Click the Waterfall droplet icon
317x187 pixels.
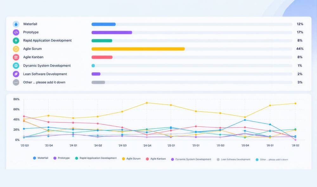click(16, 24)
